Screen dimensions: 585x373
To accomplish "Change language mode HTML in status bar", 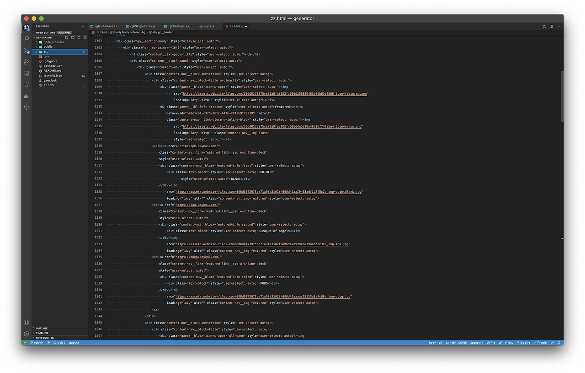I will click(509, 342).
